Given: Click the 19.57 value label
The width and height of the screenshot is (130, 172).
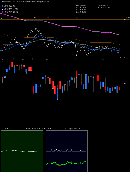Looking at the screenshot, I should 122,58.
